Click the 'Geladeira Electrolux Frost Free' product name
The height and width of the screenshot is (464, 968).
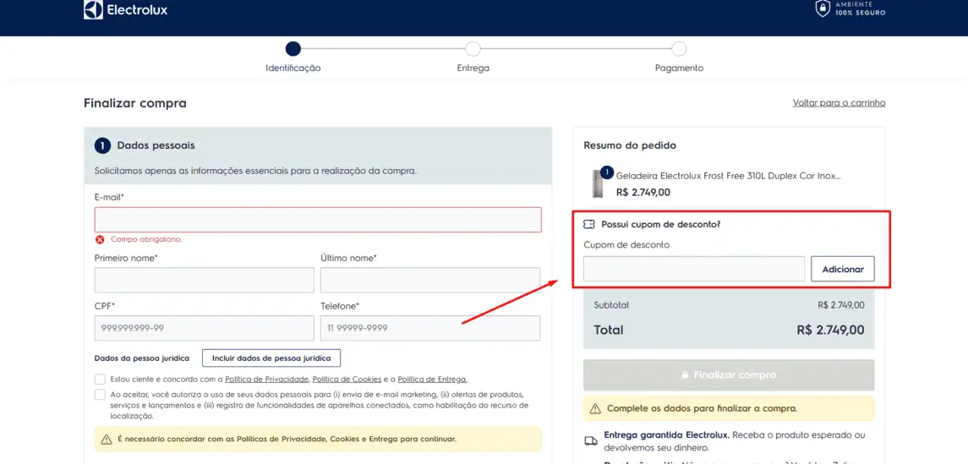[729, 176]
